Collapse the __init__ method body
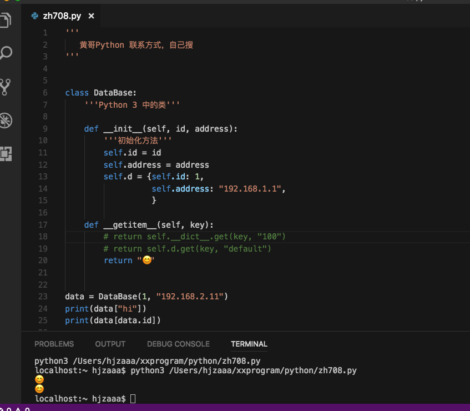Screen dimensions: 470x411 click(x=58, y=128)
